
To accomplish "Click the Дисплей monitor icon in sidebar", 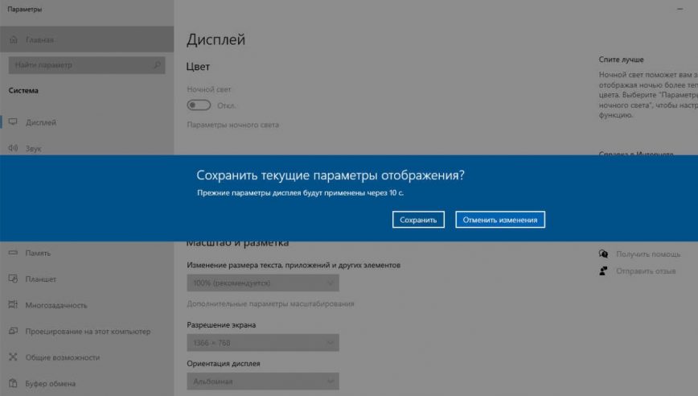I will pos(14,122).
